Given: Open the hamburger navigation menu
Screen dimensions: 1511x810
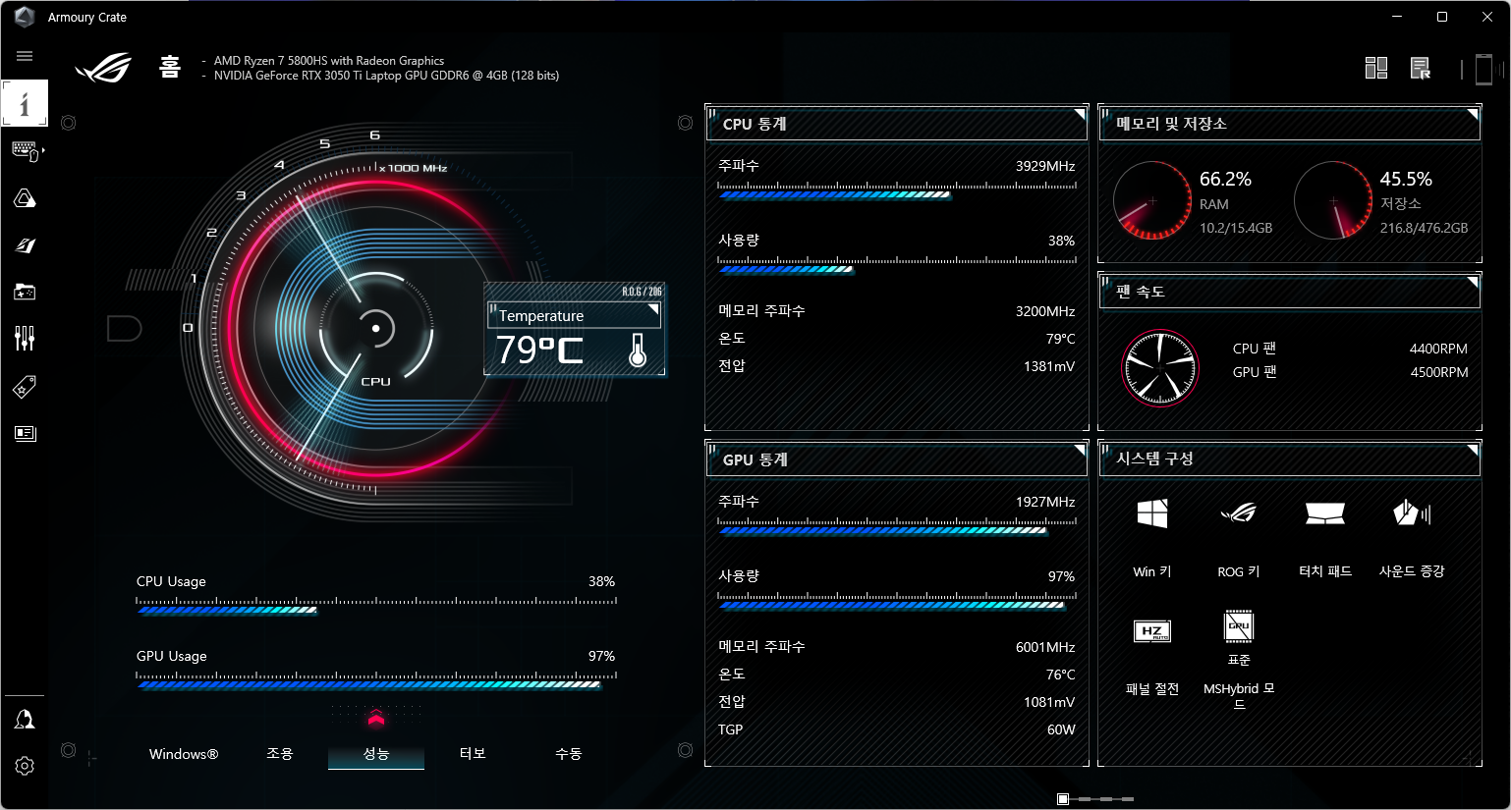Looking at the screenshot, I should (x=25, y=56).
